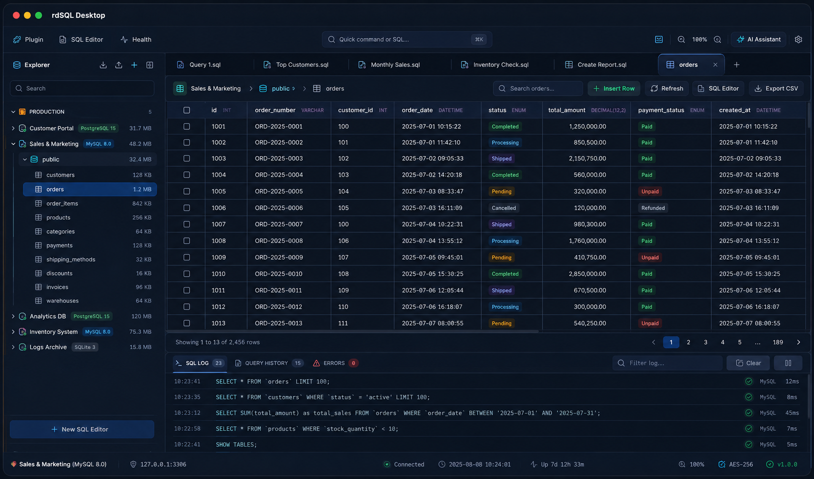Open Plugin menu
This screenshot has width=814, height=479.
coord(28,39)
